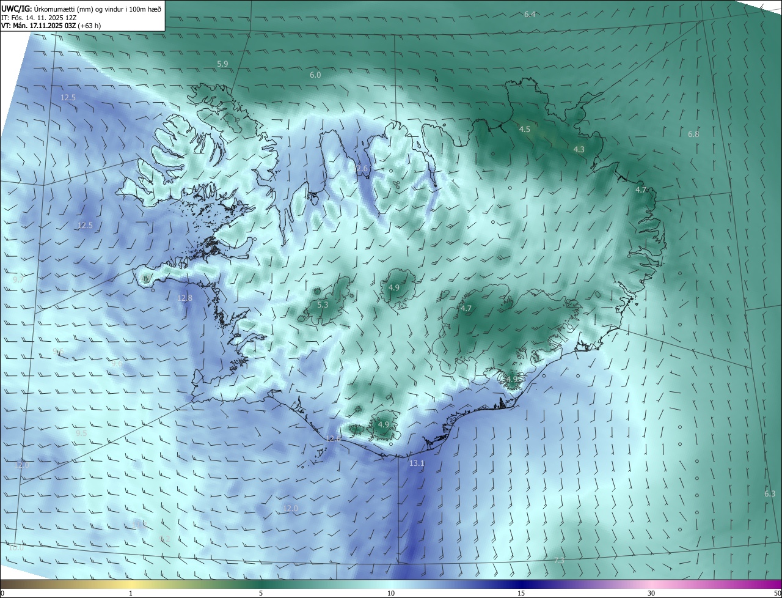Click the 5.9 value label on the map
782x598 pixels.
point(222,64)
